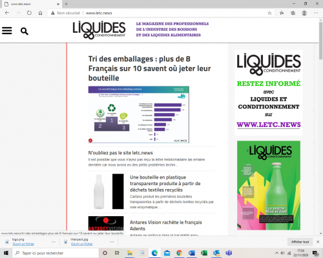Select the www.letc.news browser tab
The image size is (323, 258).
click(32, 4)
